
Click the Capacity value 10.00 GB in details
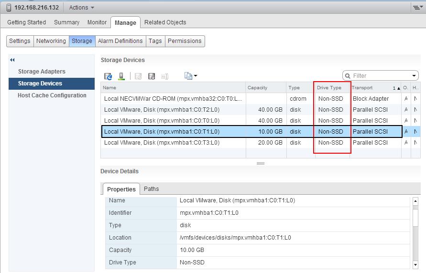coord(192,250)
